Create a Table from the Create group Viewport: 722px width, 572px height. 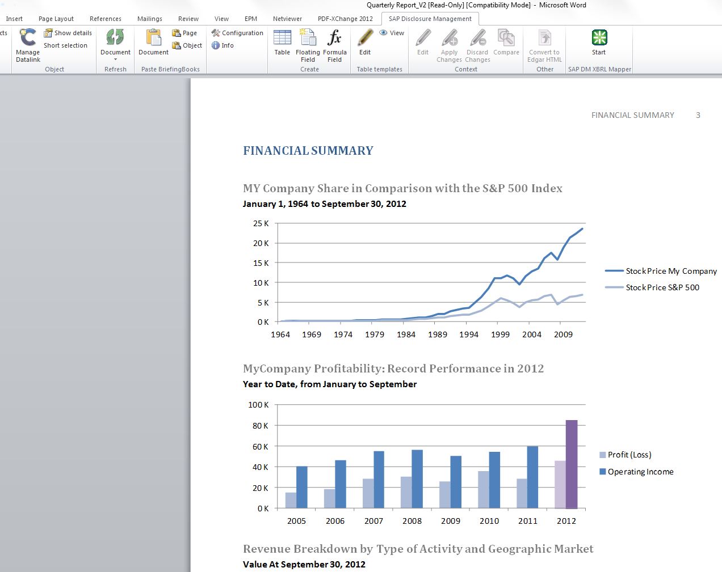point(282,43)
